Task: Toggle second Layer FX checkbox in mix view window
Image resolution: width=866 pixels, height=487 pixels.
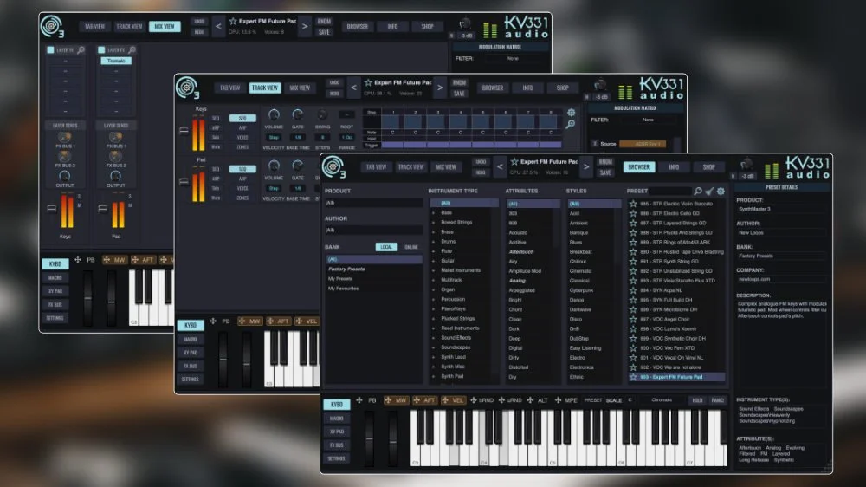Action: (101, 49)
